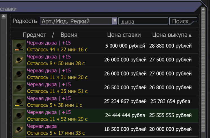210x138 pixels.
Task: Click the right scrollbar up arrow
Action: coord(203,9)
